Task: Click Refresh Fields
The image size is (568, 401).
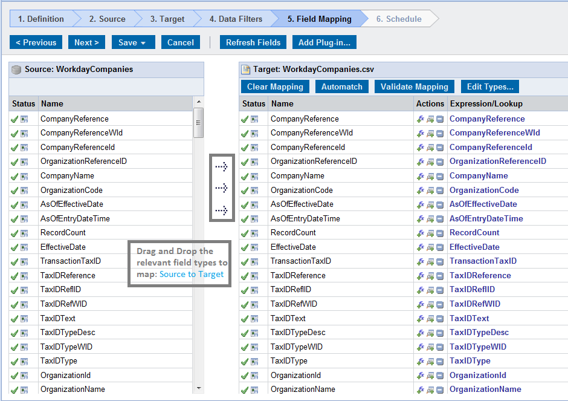Action: pyautogui.click(x=253, y=42)
